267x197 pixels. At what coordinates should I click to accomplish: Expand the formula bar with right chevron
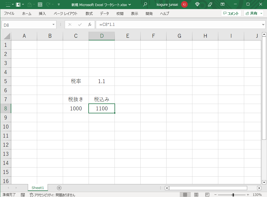(263, 25)
